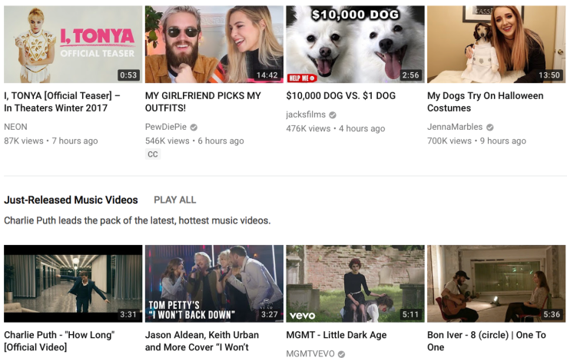Go to the jacksfilms channel
The height and width of the screenshot is (358, 567).
(x=306, y=114)
